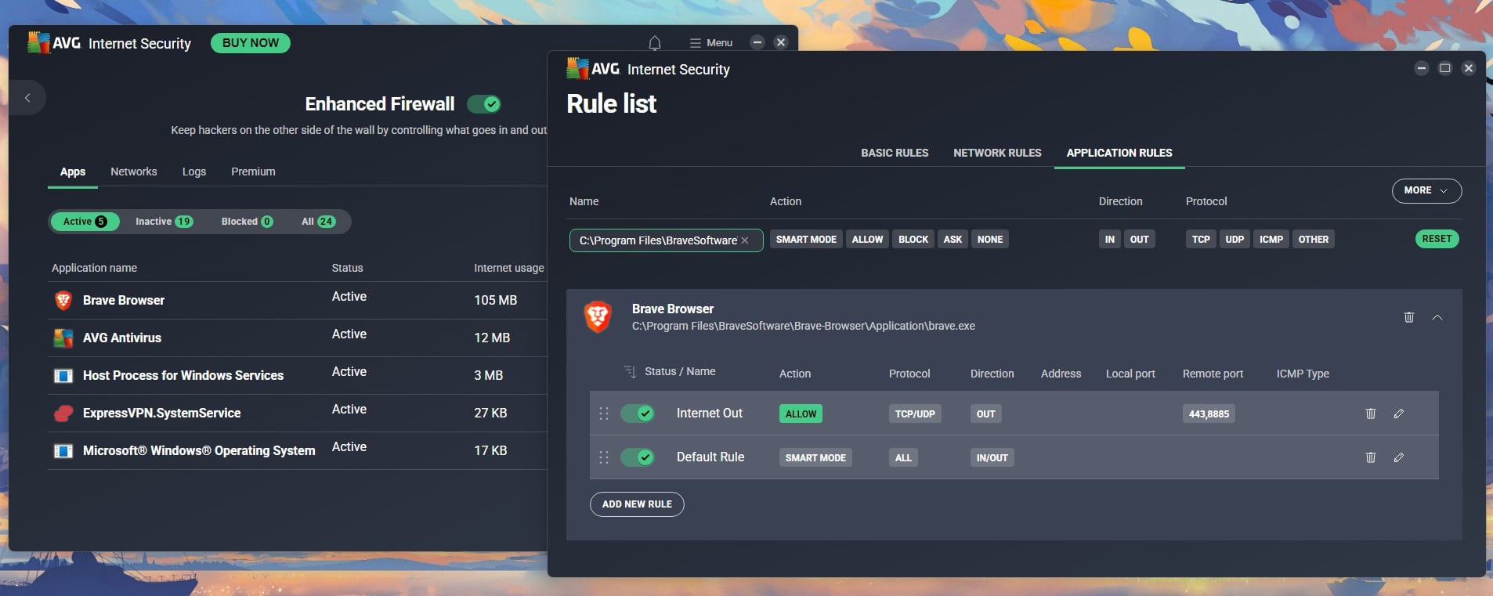The width and height of the screenshot is (1493, 596).
Task: Click the BUY NOW button
Action: [251, 43]
